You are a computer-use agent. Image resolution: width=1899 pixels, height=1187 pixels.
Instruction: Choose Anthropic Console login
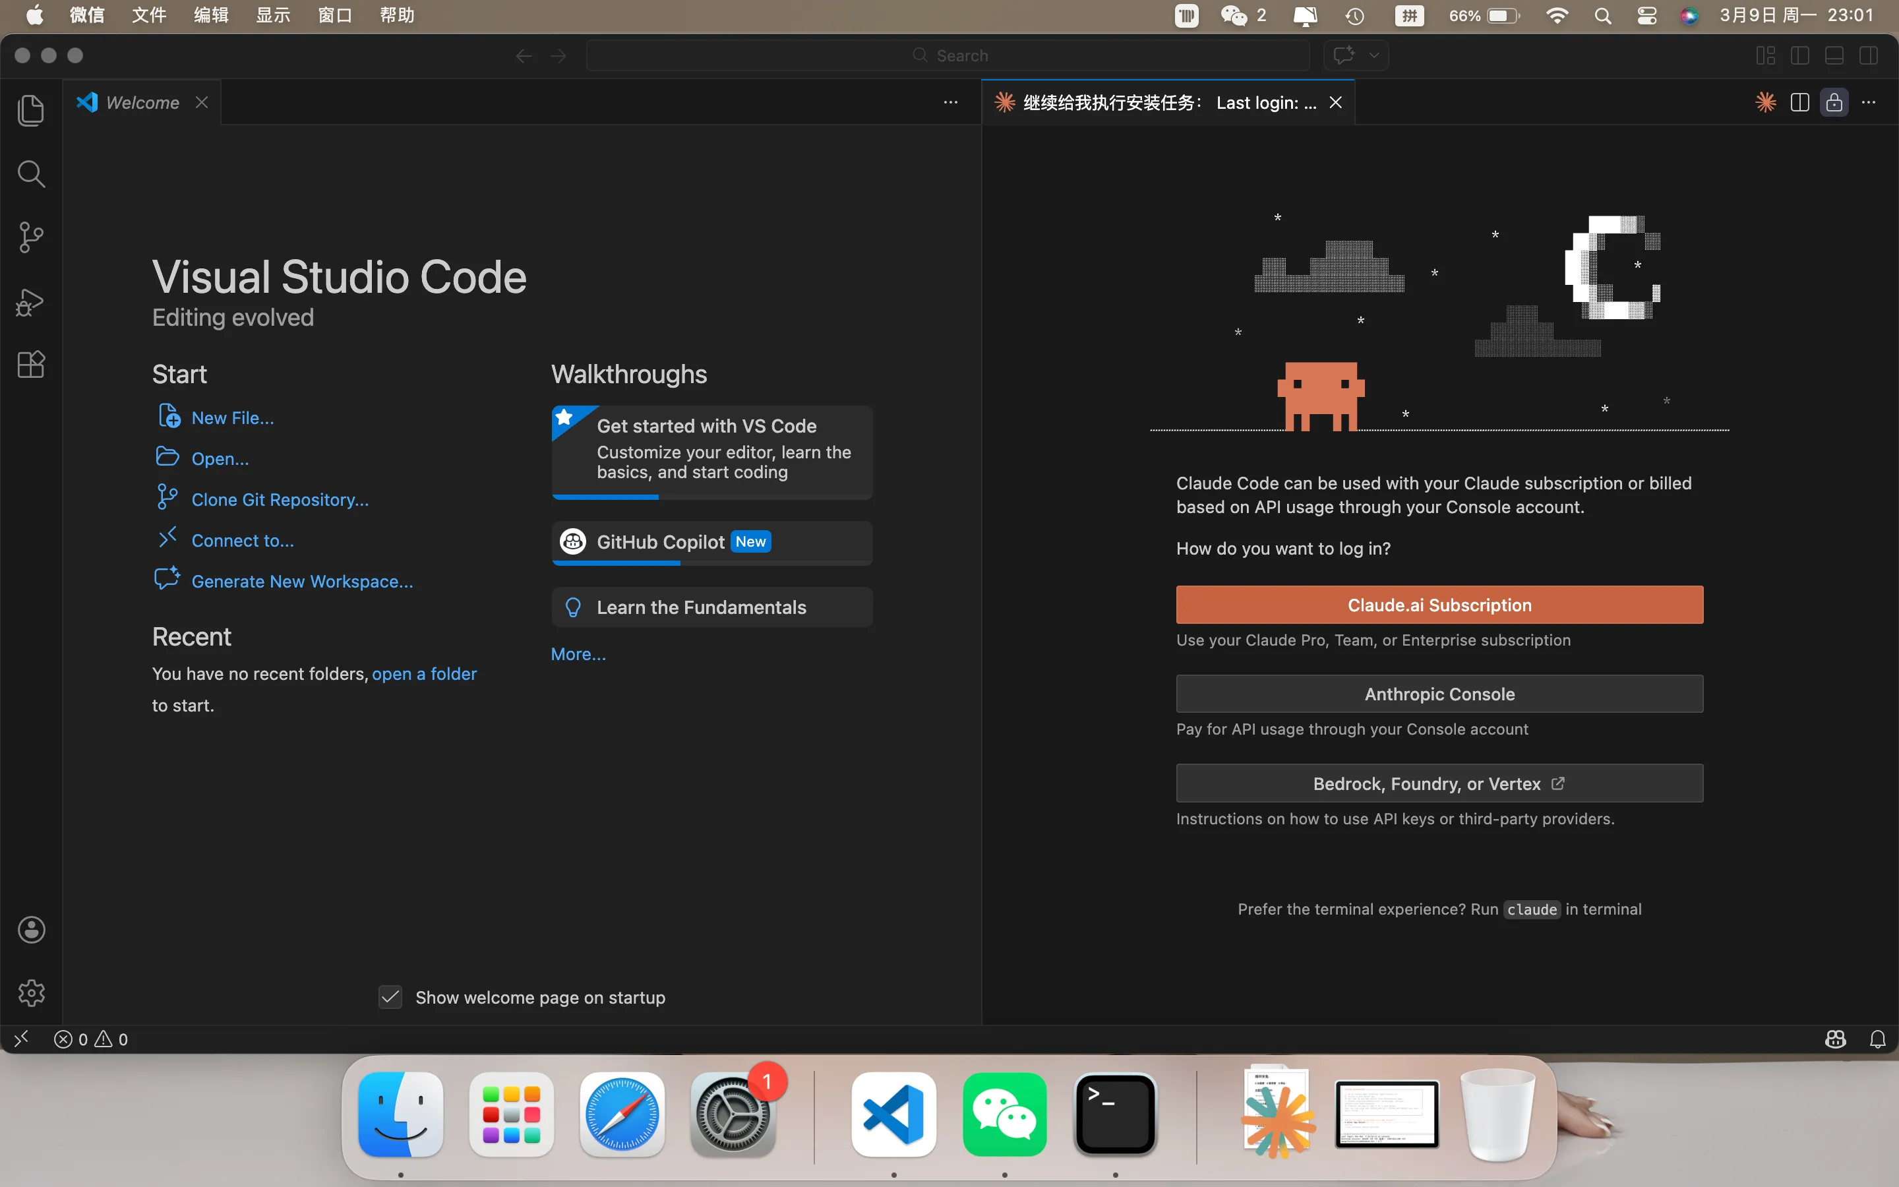(x=1439, y=694)
